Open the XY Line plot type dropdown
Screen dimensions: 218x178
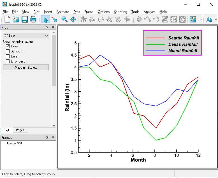tap(26, 36)
